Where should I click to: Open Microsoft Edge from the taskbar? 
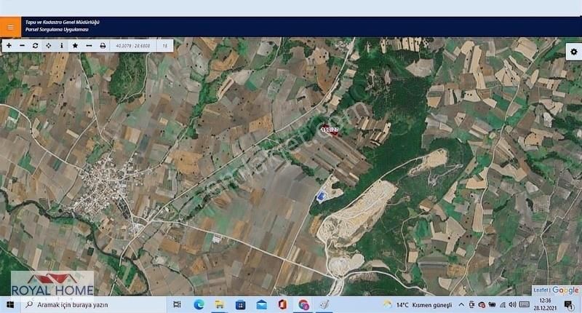(x=199, y=304)
